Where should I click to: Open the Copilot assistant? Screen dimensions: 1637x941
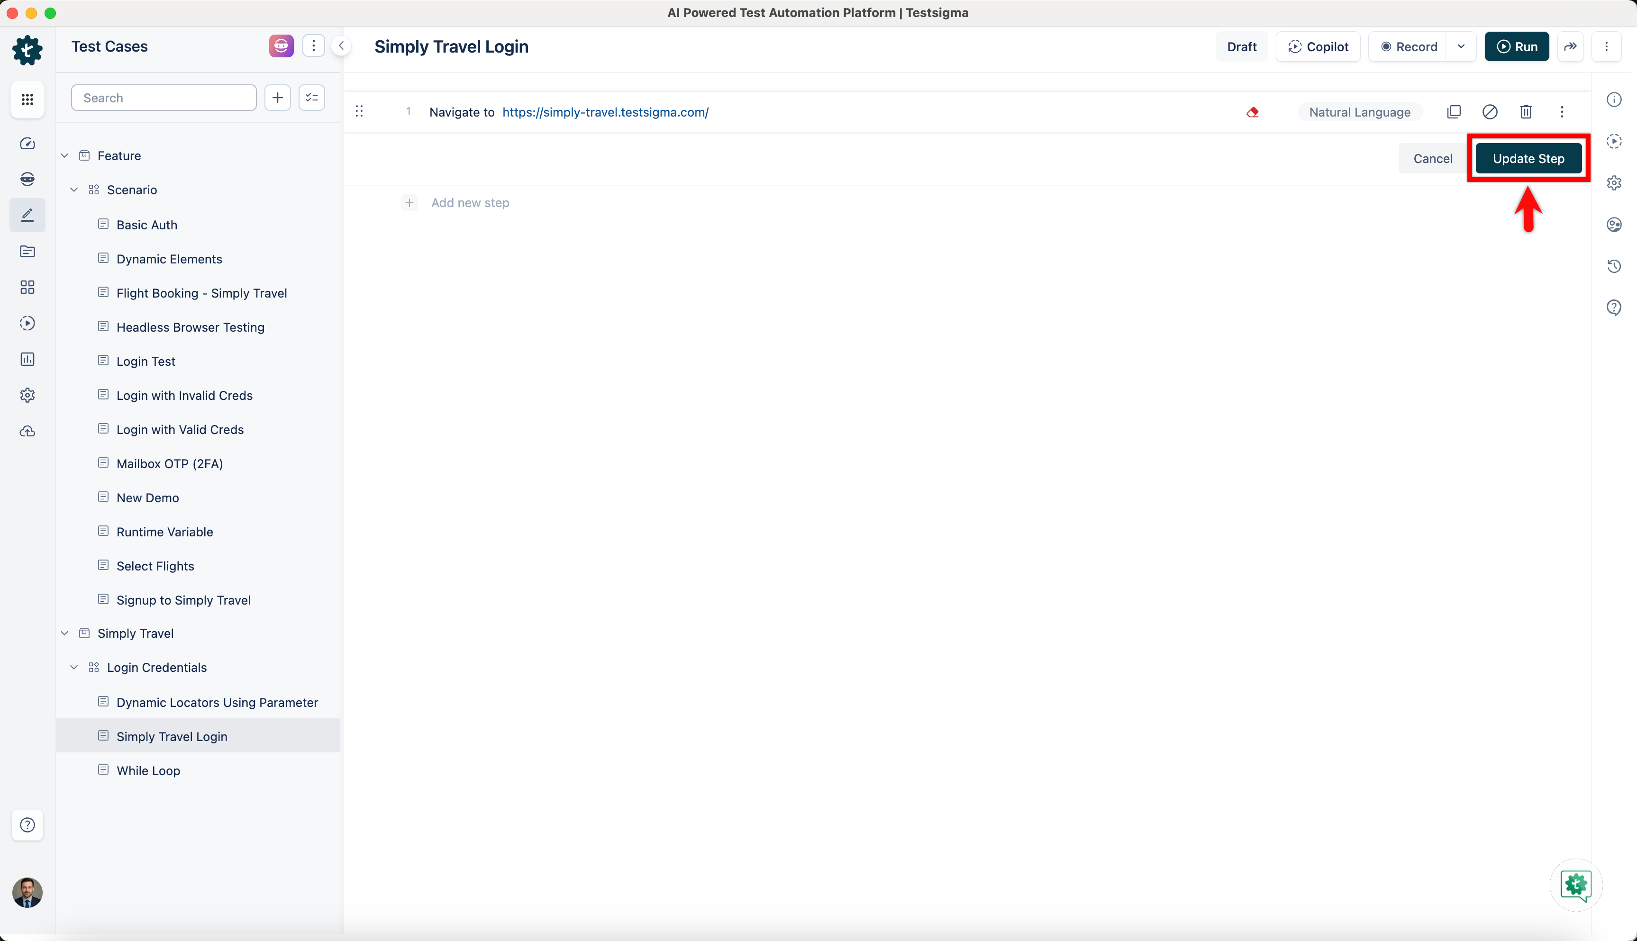click(1318, 46)
